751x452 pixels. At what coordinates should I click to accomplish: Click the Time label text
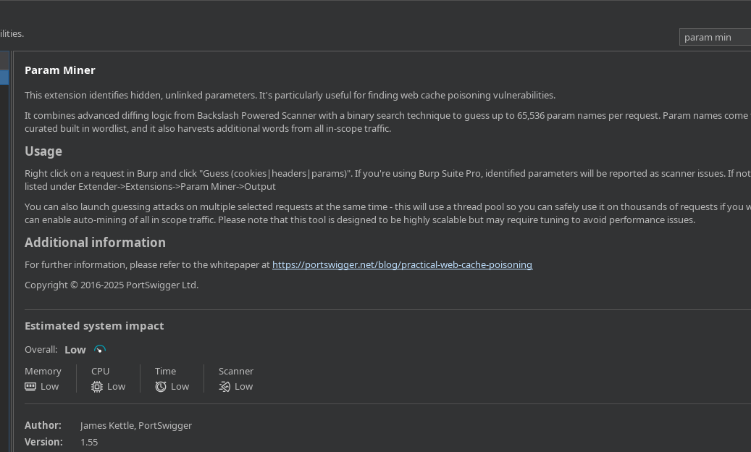coord(166,372)
